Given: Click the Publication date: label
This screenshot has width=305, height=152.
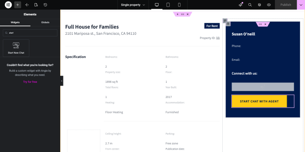Looking at the screenshot, I should pyautogui.click(x=175, y=149).
